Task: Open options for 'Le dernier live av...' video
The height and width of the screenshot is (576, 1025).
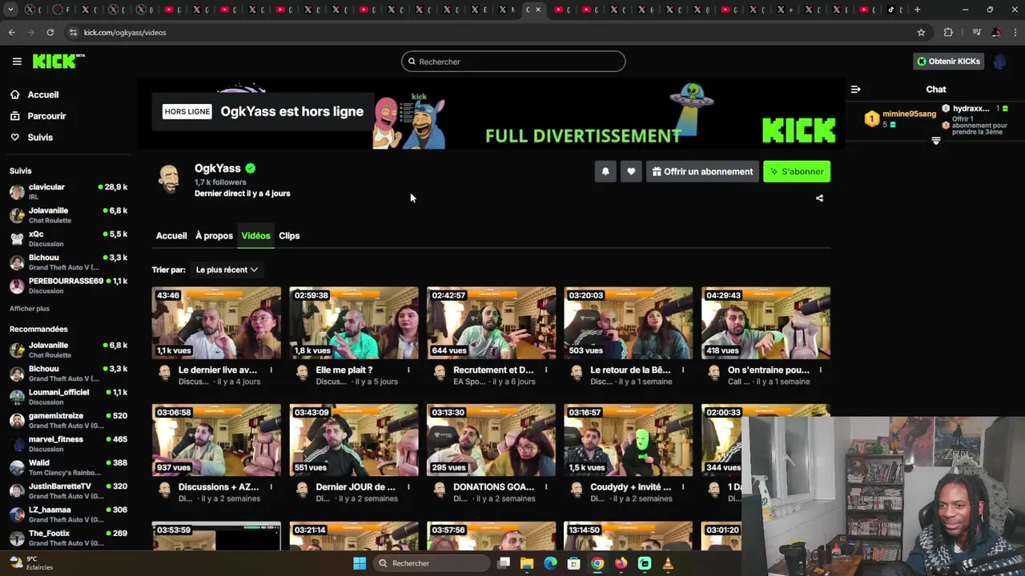Action: click(x=271, y=370)
